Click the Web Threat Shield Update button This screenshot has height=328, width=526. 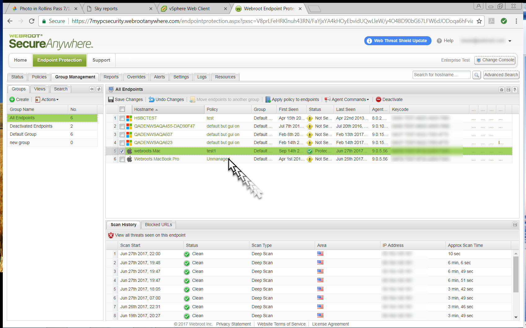click(x=397, y=41)
